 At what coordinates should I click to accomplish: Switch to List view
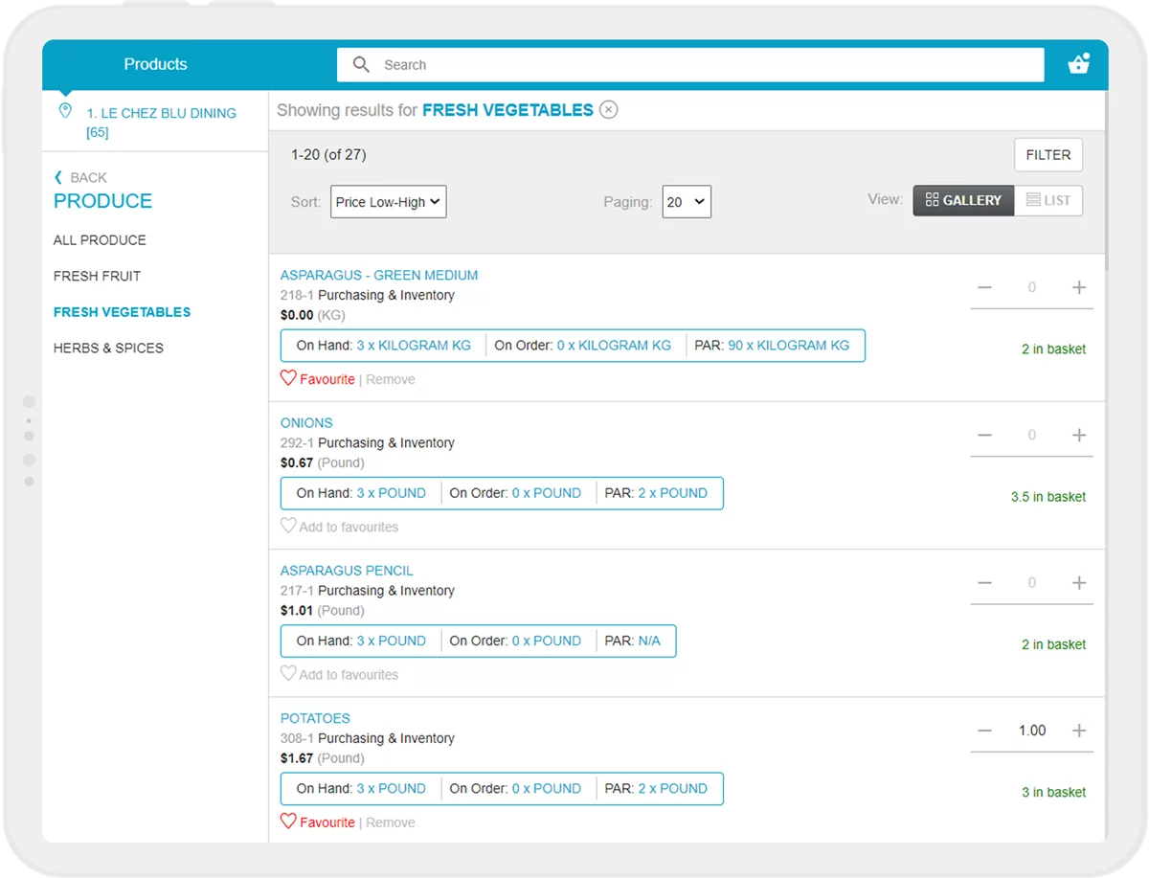point(1048,200)
